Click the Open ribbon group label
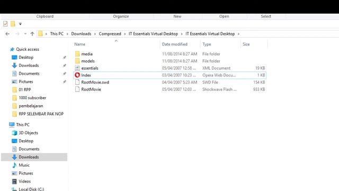The height and width of the screenshot is (191, 339). (x=224, y=16)
